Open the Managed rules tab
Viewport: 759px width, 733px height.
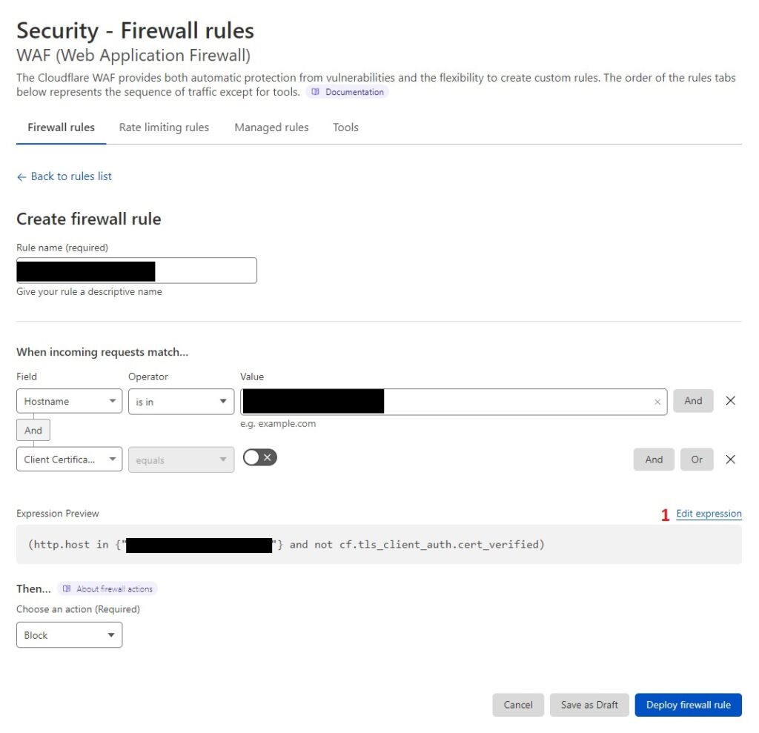[271, 127]
